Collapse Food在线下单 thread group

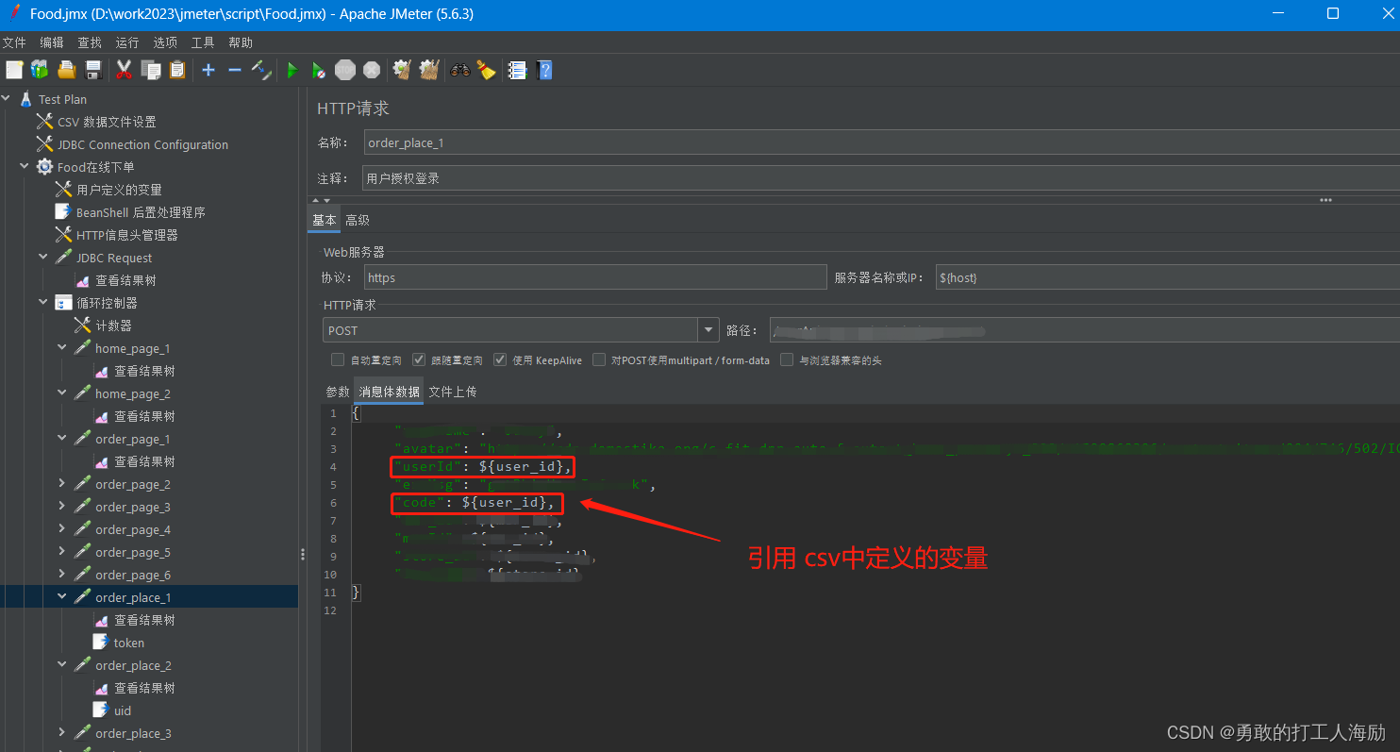[x=25, y=167]
